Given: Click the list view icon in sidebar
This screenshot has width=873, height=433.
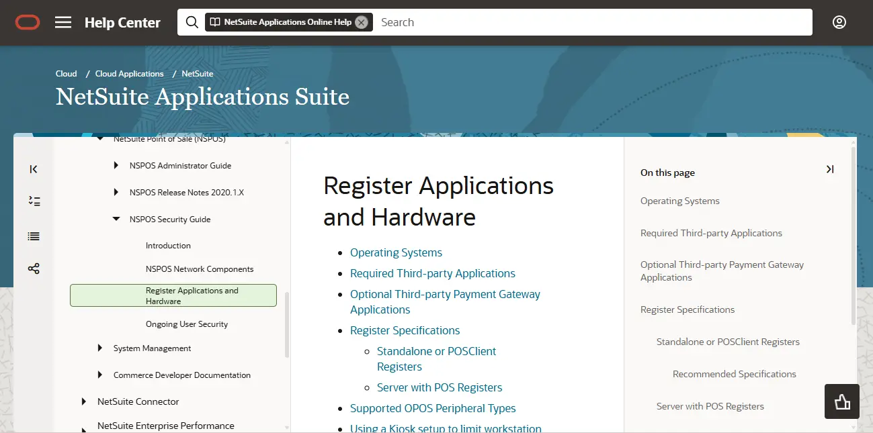Looking at the screenshot, I should (34, 236).
